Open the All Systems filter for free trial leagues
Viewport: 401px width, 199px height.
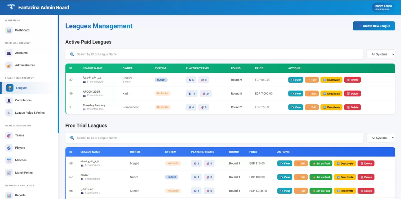(x=380, y=137)
